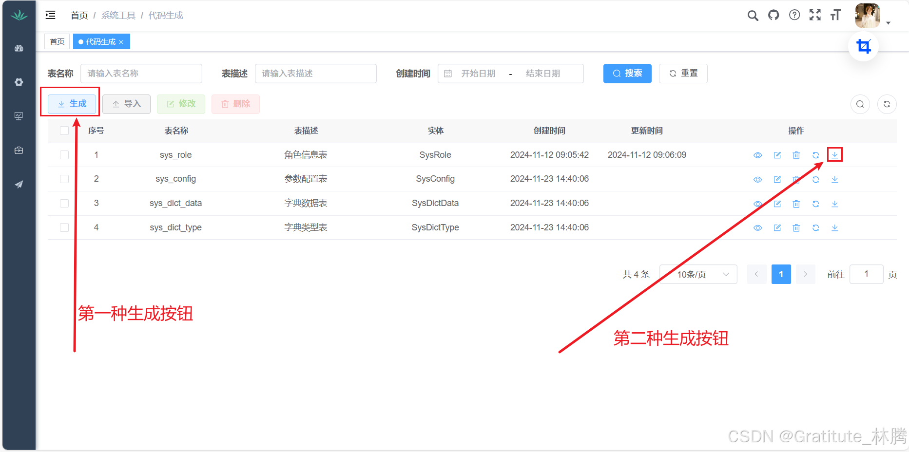This screenshot has height=452, width=909.
Task: Close the 代码生成 tab
Action: [x=121, y=42]
